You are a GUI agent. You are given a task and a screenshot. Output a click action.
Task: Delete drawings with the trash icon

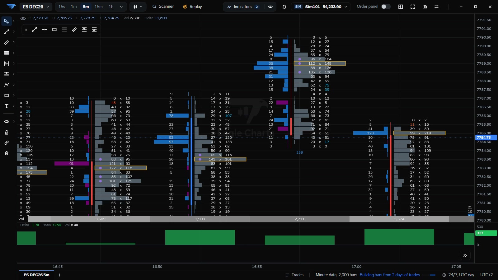pyautogui.click(x=7, y=153)
